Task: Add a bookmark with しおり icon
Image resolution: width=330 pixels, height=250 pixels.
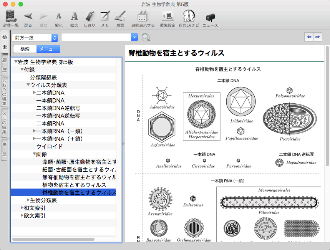Action: pos(89,17)
